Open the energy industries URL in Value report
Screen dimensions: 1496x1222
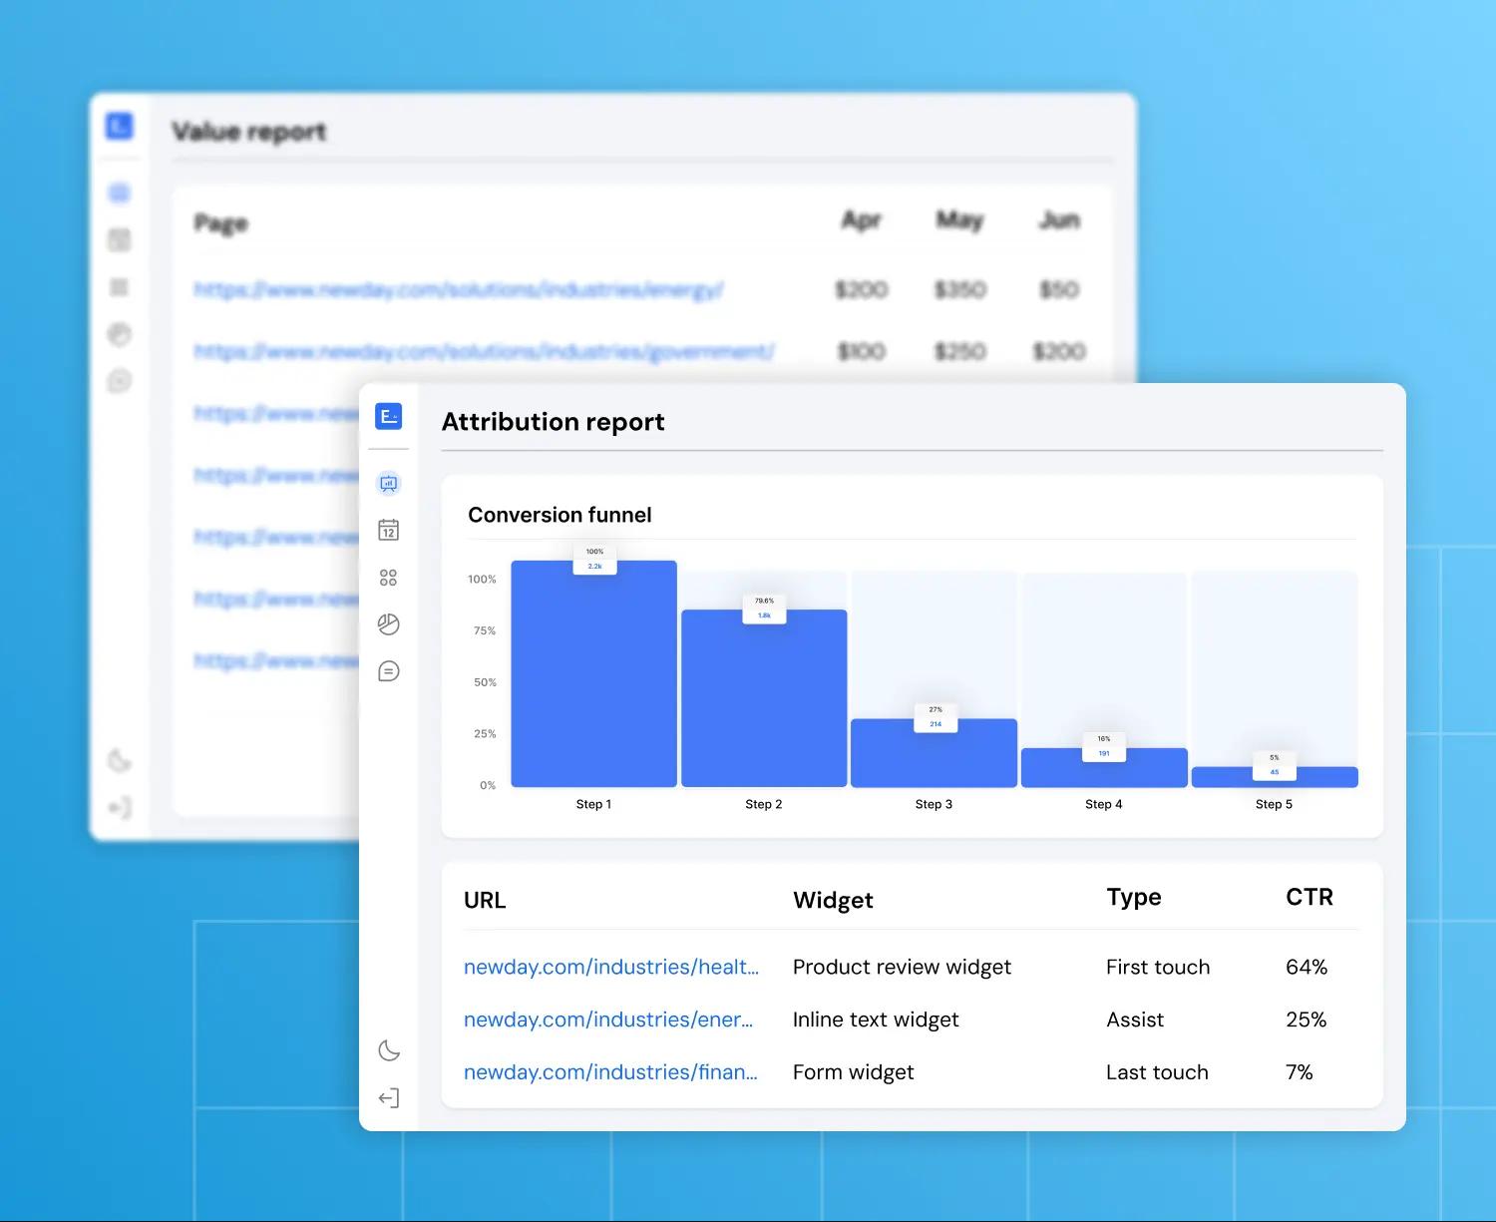tap(458, 289)
